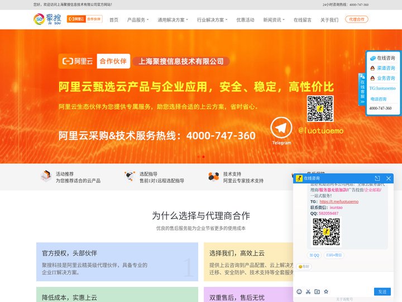Open the https://t.me/luotuoemo link in chat

point(339,201)
